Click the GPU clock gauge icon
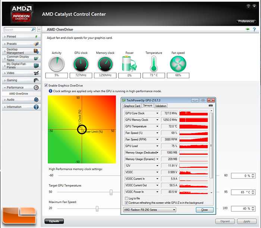 point(81,64)
